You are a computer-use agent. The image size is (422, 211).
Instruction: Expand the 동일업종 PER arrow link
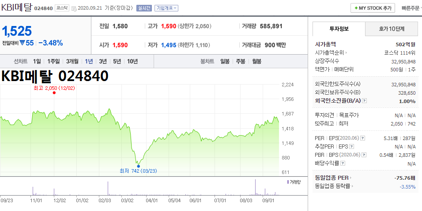[350, 178]
